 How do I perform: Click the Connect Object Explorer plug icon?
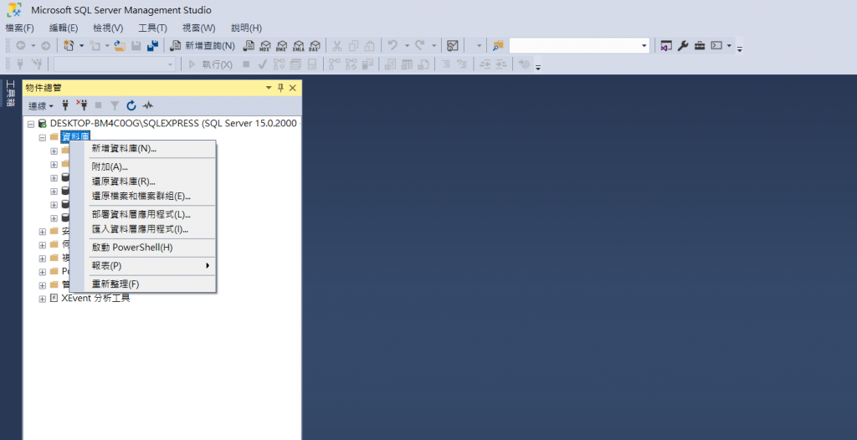click(65, 105)
